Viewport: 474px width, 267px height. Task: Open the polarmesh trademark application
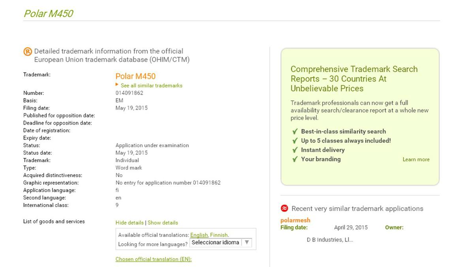(295, 220)
